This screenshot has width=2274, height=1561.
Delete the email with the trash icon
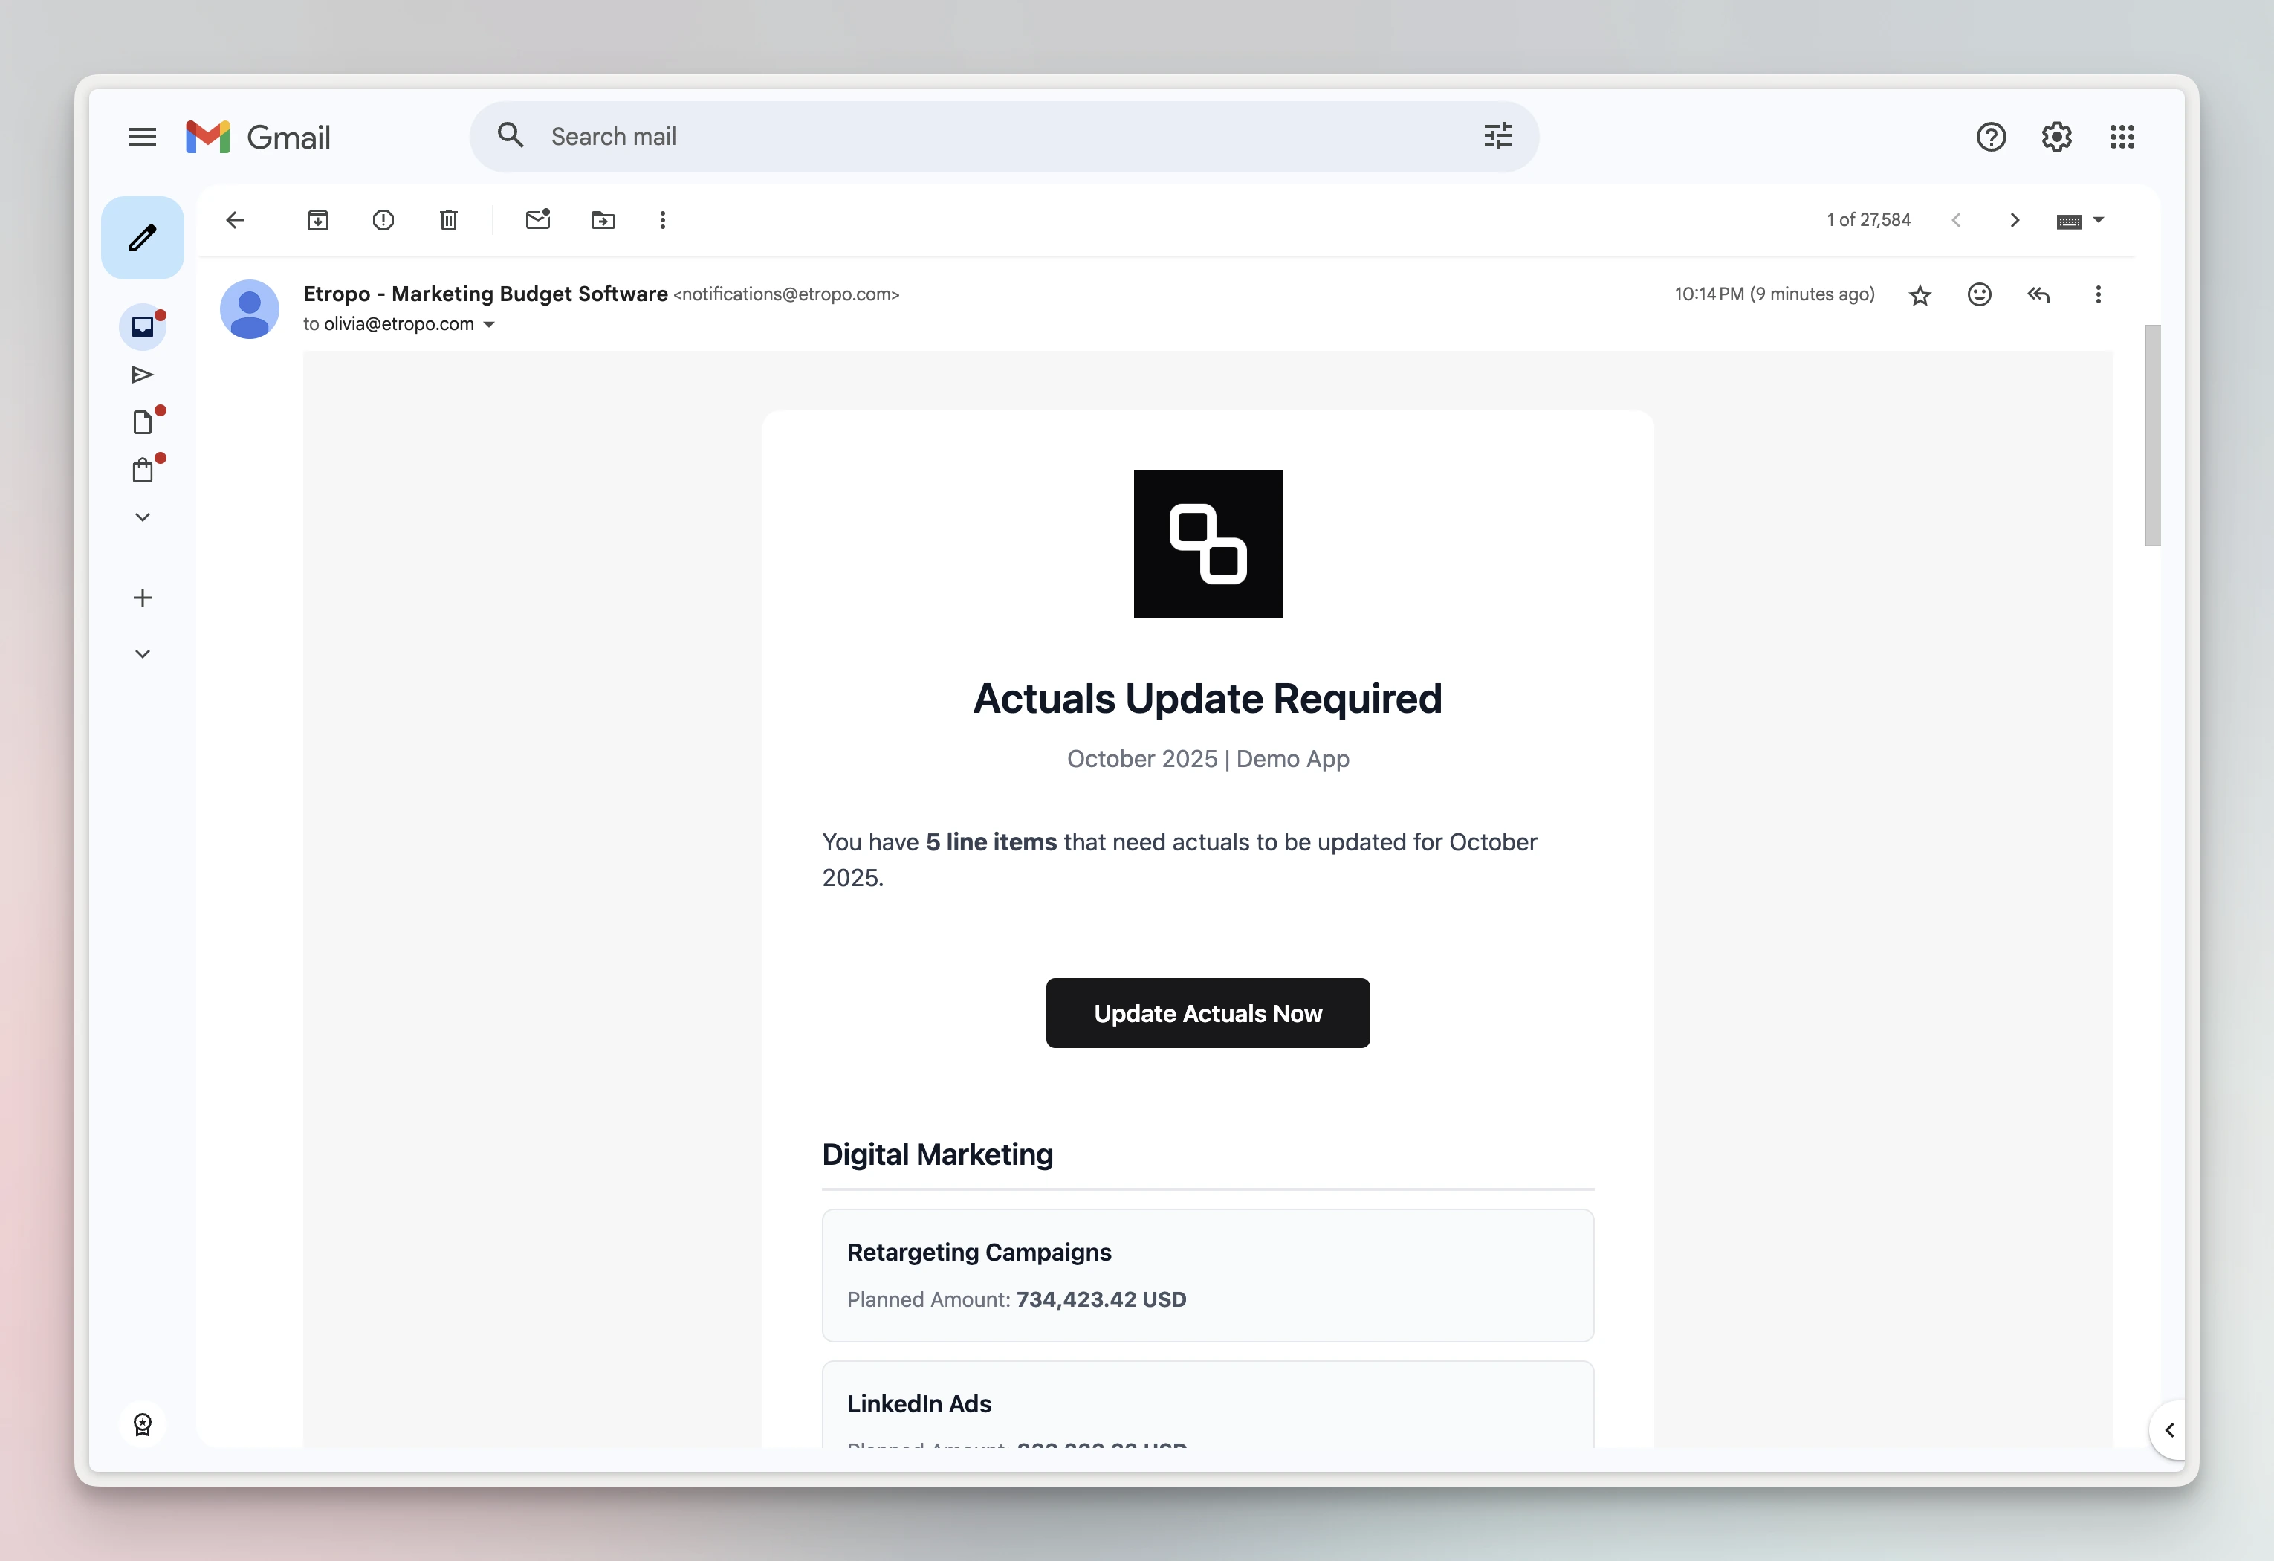448,219
